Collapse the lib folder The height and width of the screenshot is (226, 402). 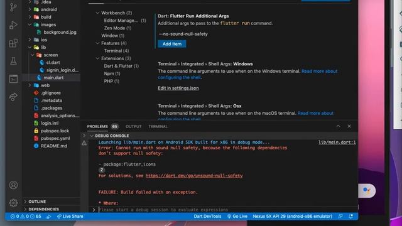click(30, 48)
